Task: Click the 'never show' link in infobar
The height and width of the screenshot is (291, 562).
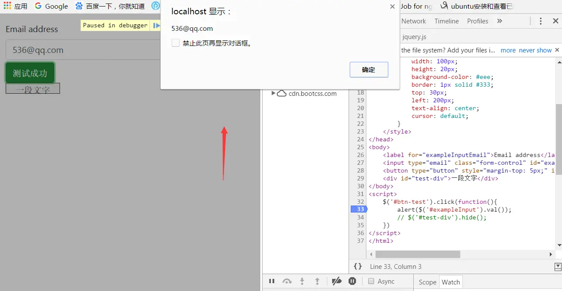Action: click(535, 50)
